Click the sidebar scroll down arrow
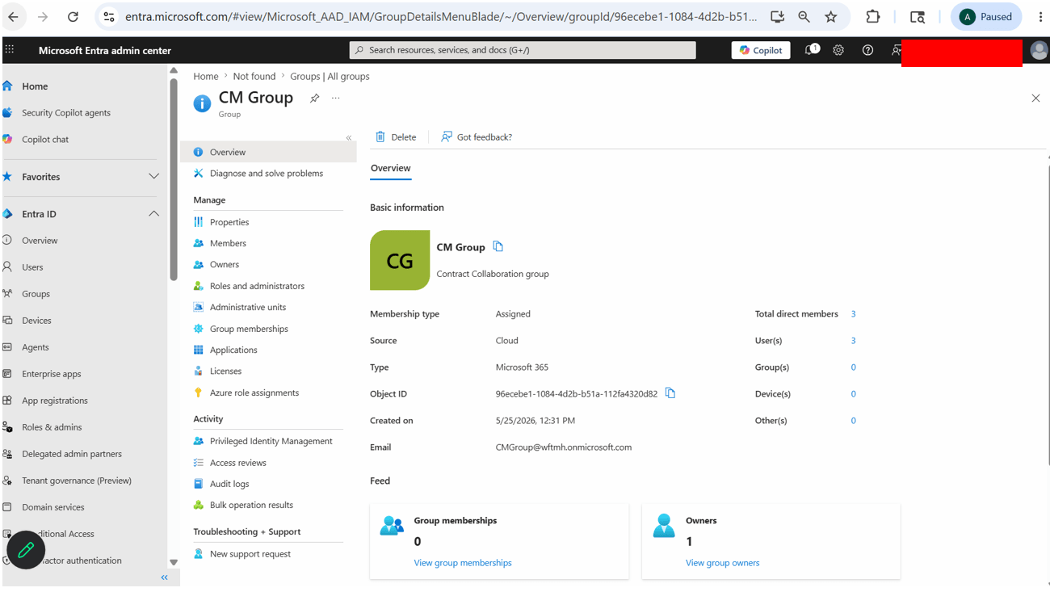This screenshot has height=592, width=1050. tap(173, 562)
